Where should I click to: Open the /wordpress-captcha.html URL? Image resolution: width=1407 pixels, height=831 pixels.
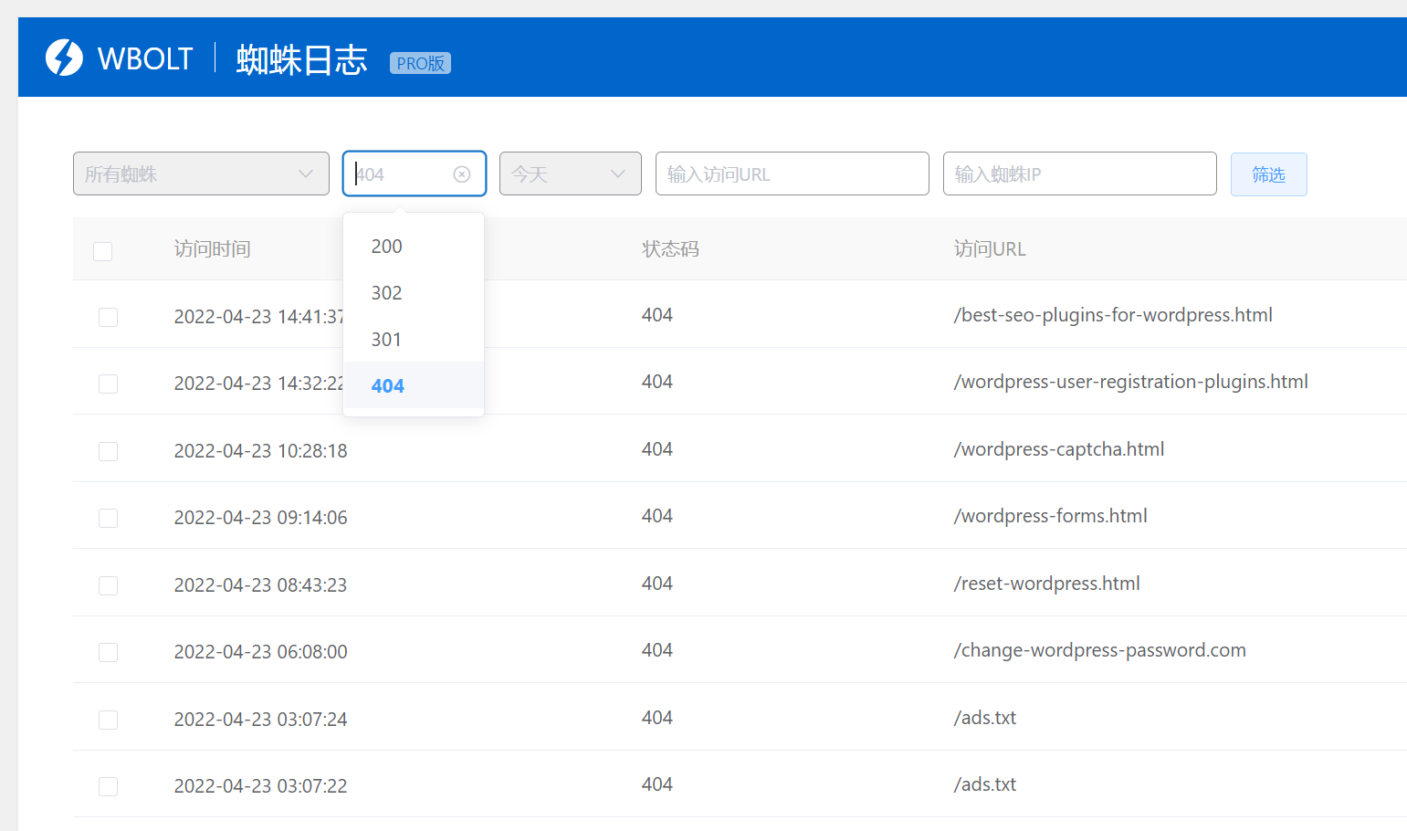click(x=1059, y=449)
